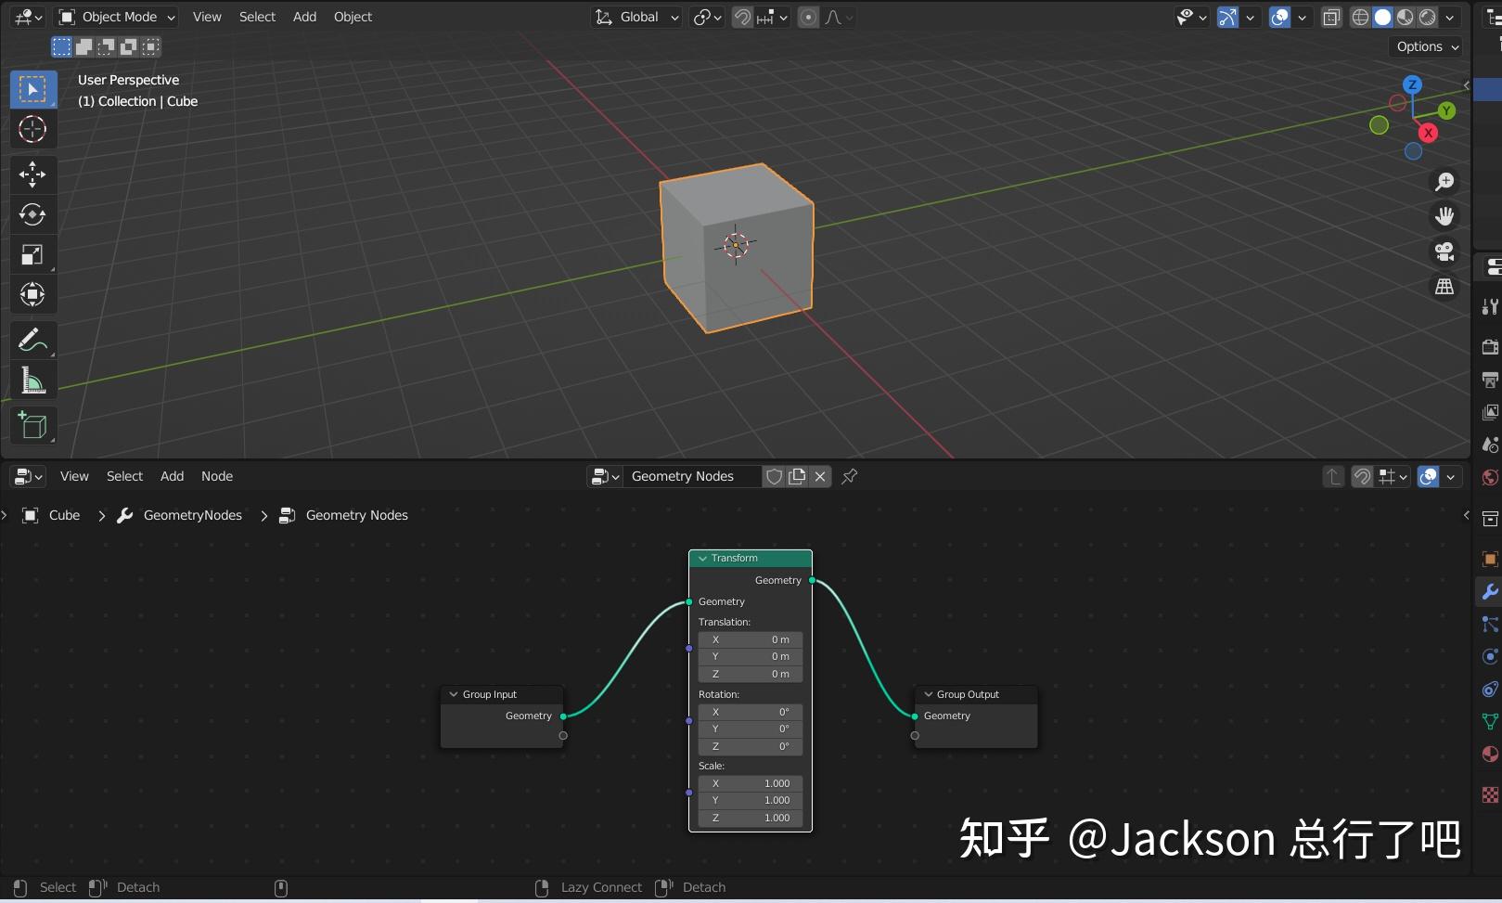
Task: Set Translation X field on Transform node
Action: click(x=750, y=639)
